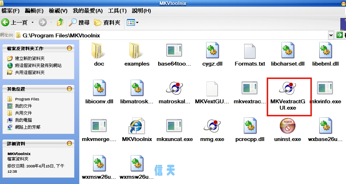
Task: Expand the address bar dropdown arrow
Action: [331, 35]
